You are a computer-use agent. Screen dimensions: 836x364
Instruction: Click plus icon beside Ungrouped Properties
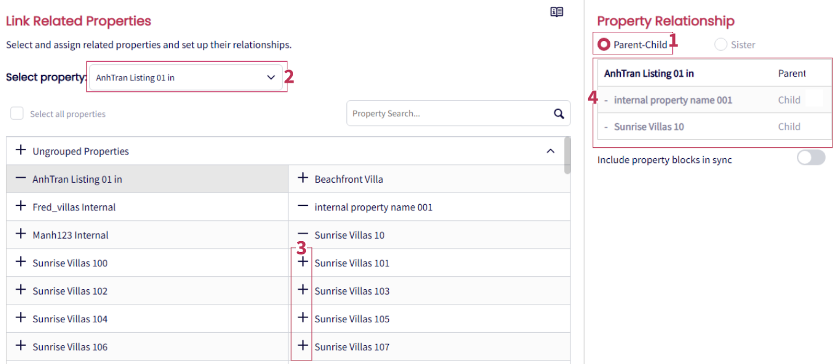20,150
